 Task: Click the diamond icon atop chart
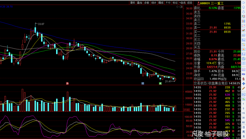177,7
